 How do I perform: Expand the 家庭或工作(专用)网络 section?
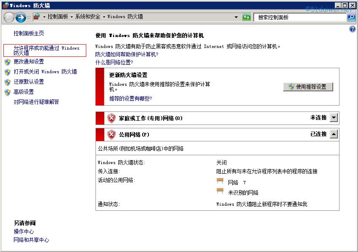click(333, 118)
